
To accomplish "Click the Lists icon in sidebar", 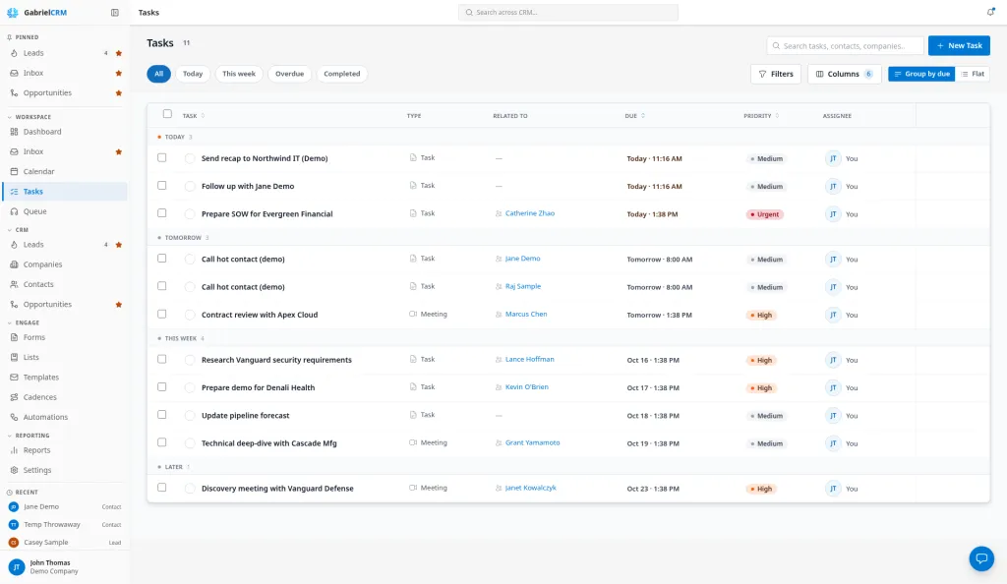I will point(14,357).
